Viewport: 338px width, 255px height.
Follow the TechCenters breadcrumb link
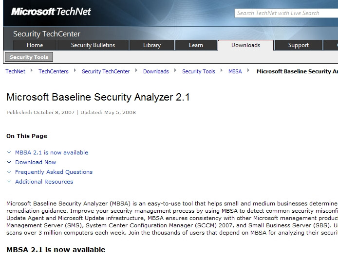click(x=54, y=71)
